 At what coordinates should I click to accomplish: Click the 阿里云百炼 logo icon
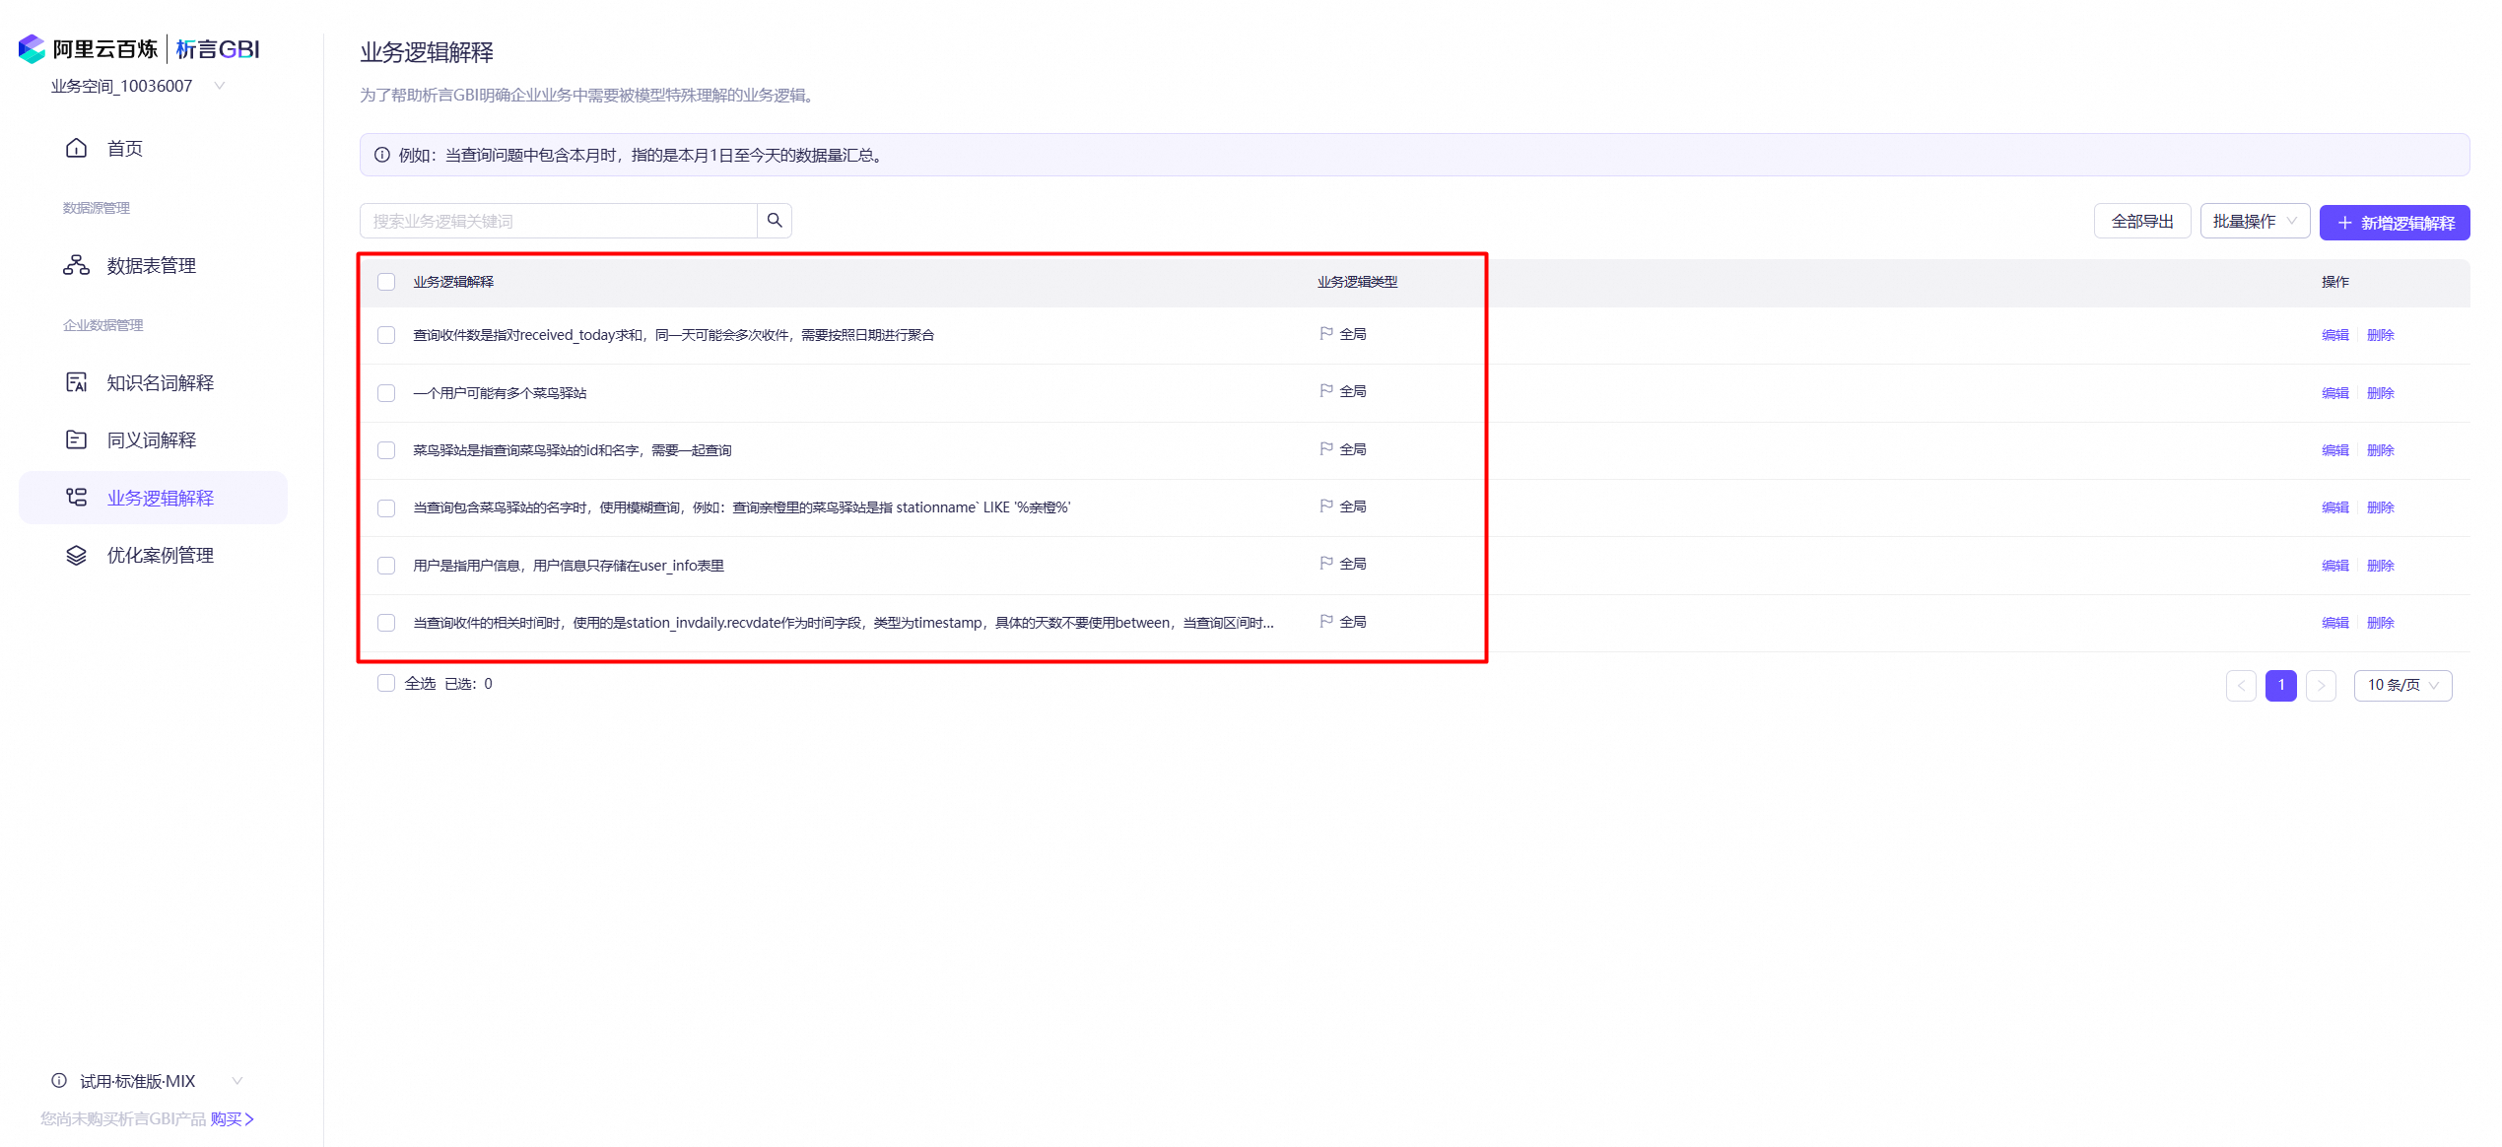tap(33, 48)
